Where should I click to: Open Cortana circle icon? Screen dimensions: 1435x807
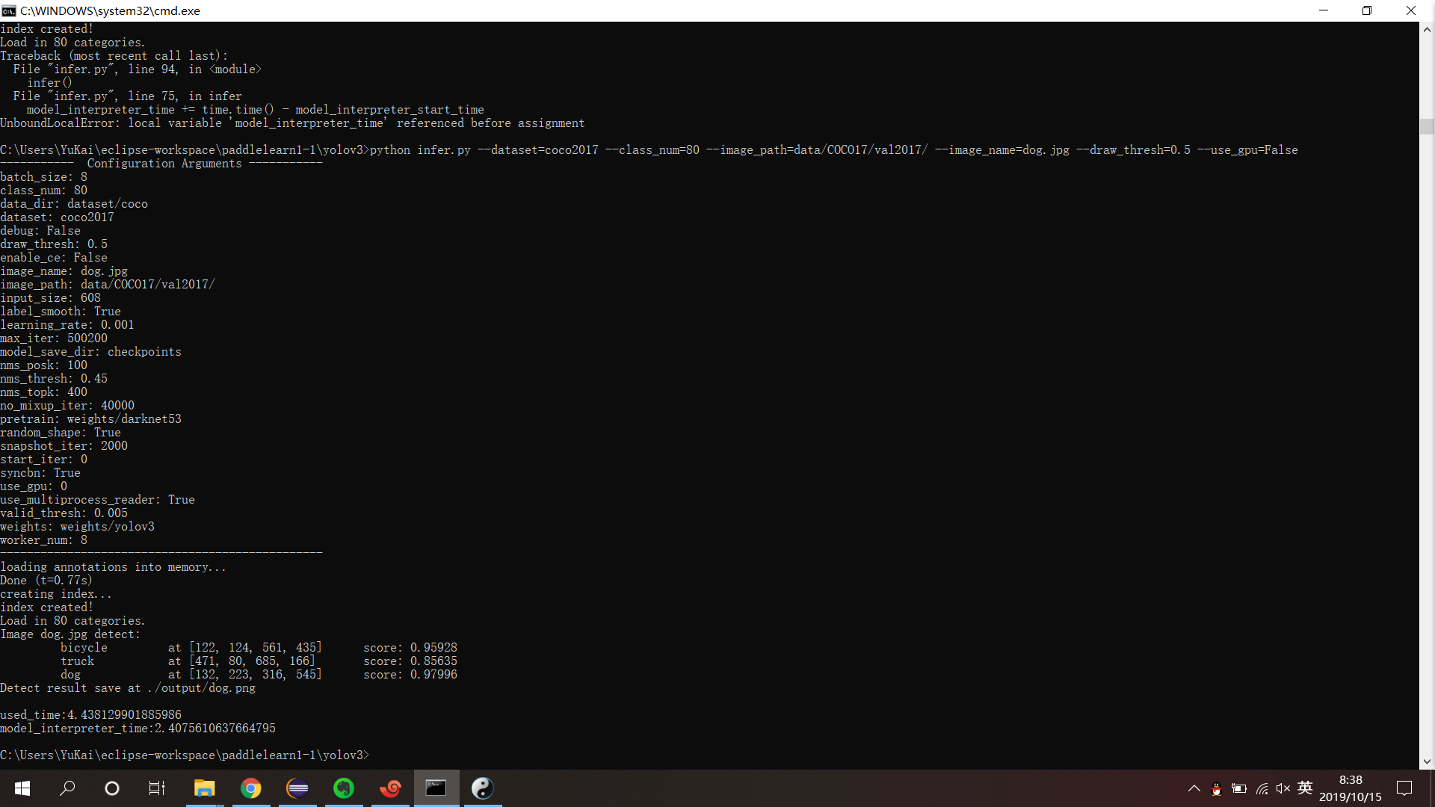click(112, 788)
